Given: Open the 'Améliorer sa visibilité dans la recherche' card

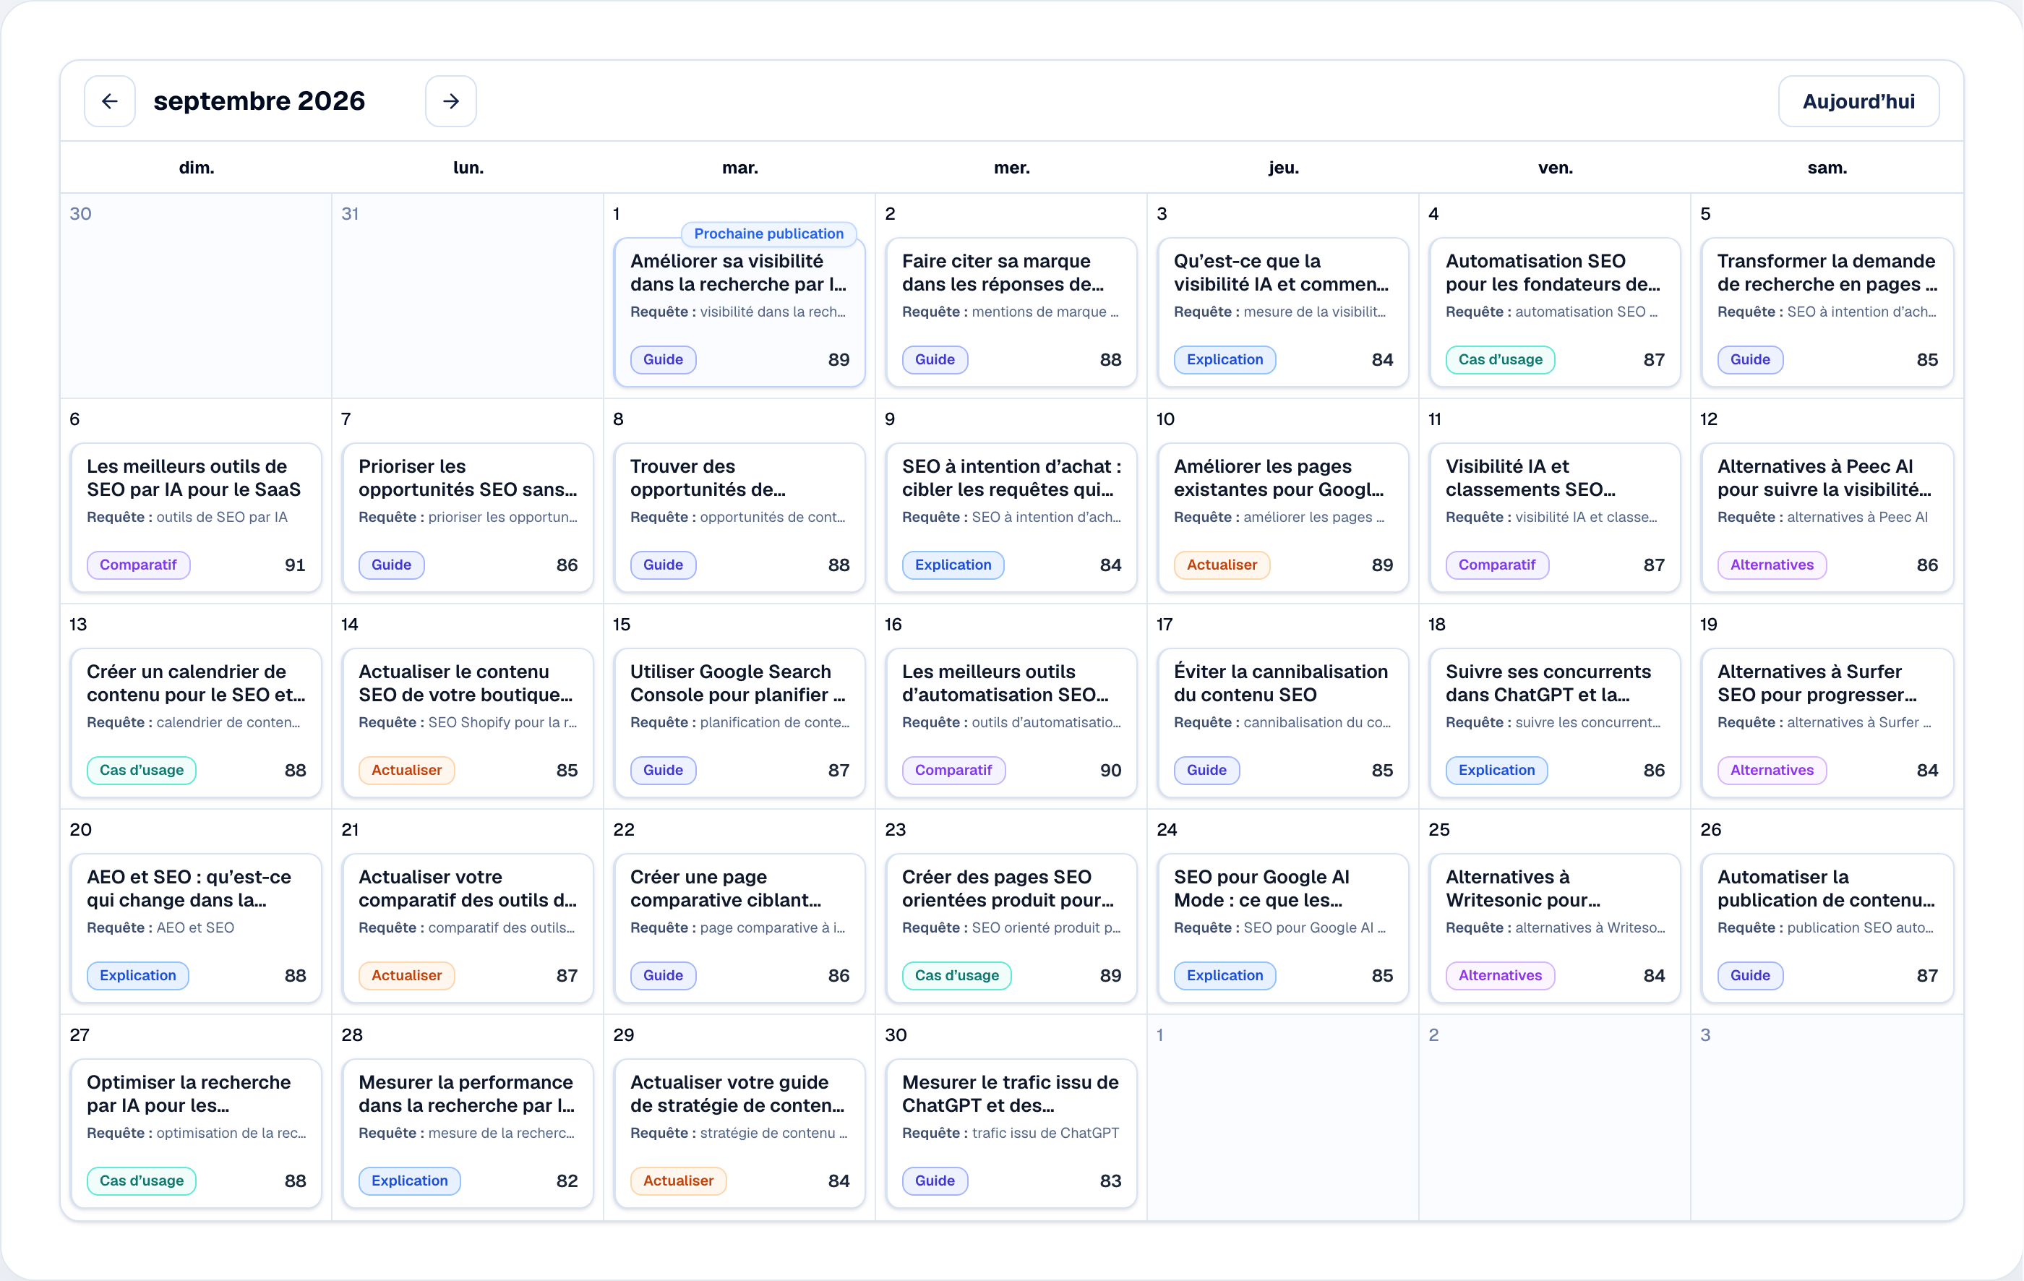Looking at the screenshot, I should pyautogui.click(x=739, y=313).
